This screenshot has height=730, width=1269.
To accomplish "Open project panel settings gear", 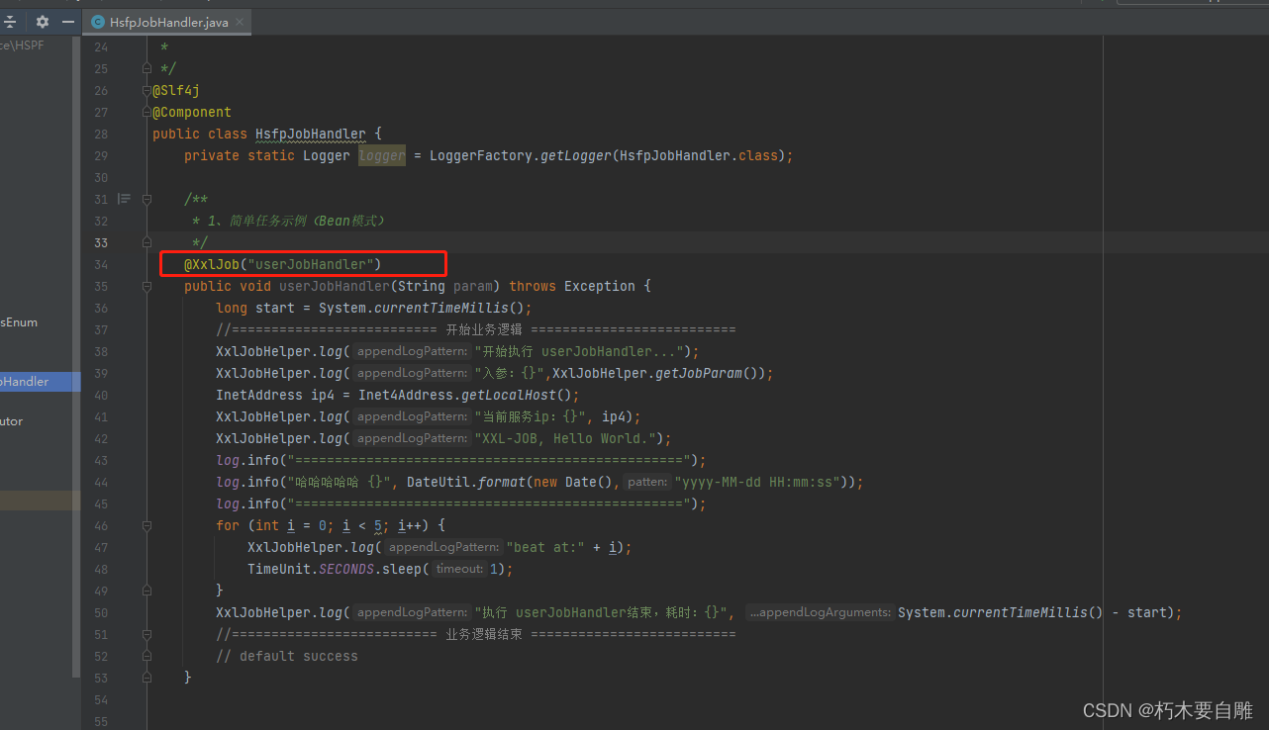I will pos(42,21).
